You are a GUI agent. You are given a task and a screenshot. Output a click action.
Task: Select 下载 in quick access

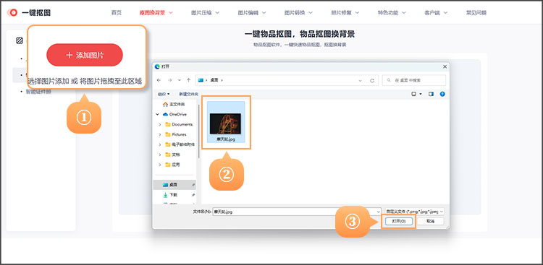pos(170,195)
